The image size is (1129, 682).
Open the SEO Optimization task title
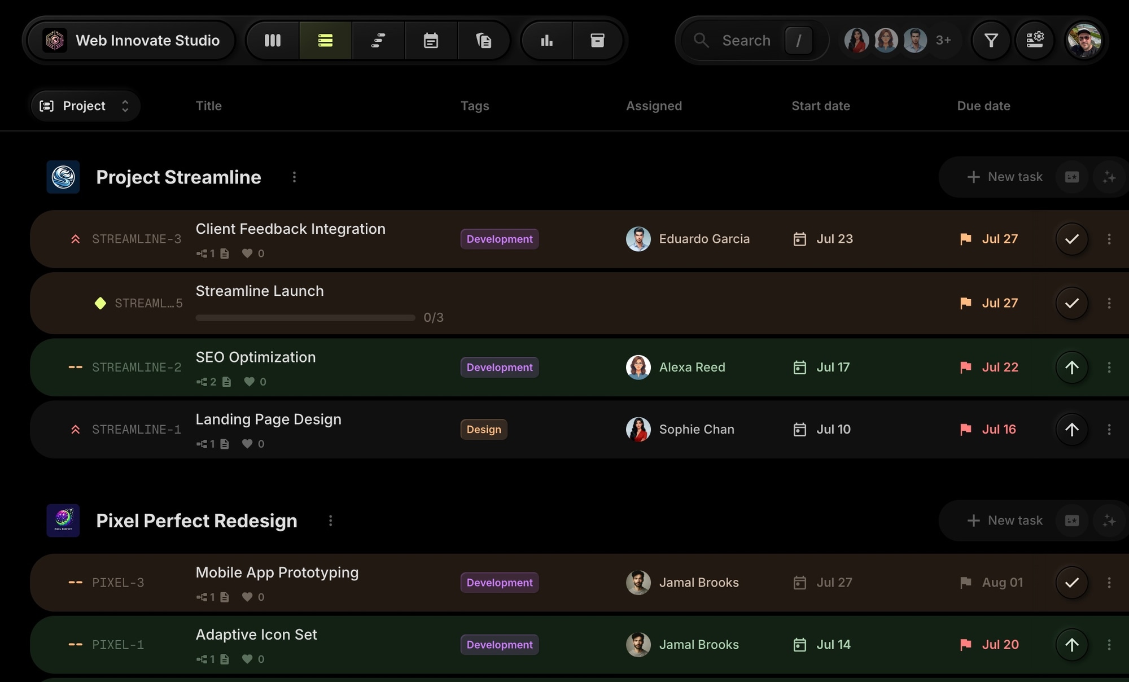pyautogui.click(x=256, y=357)
